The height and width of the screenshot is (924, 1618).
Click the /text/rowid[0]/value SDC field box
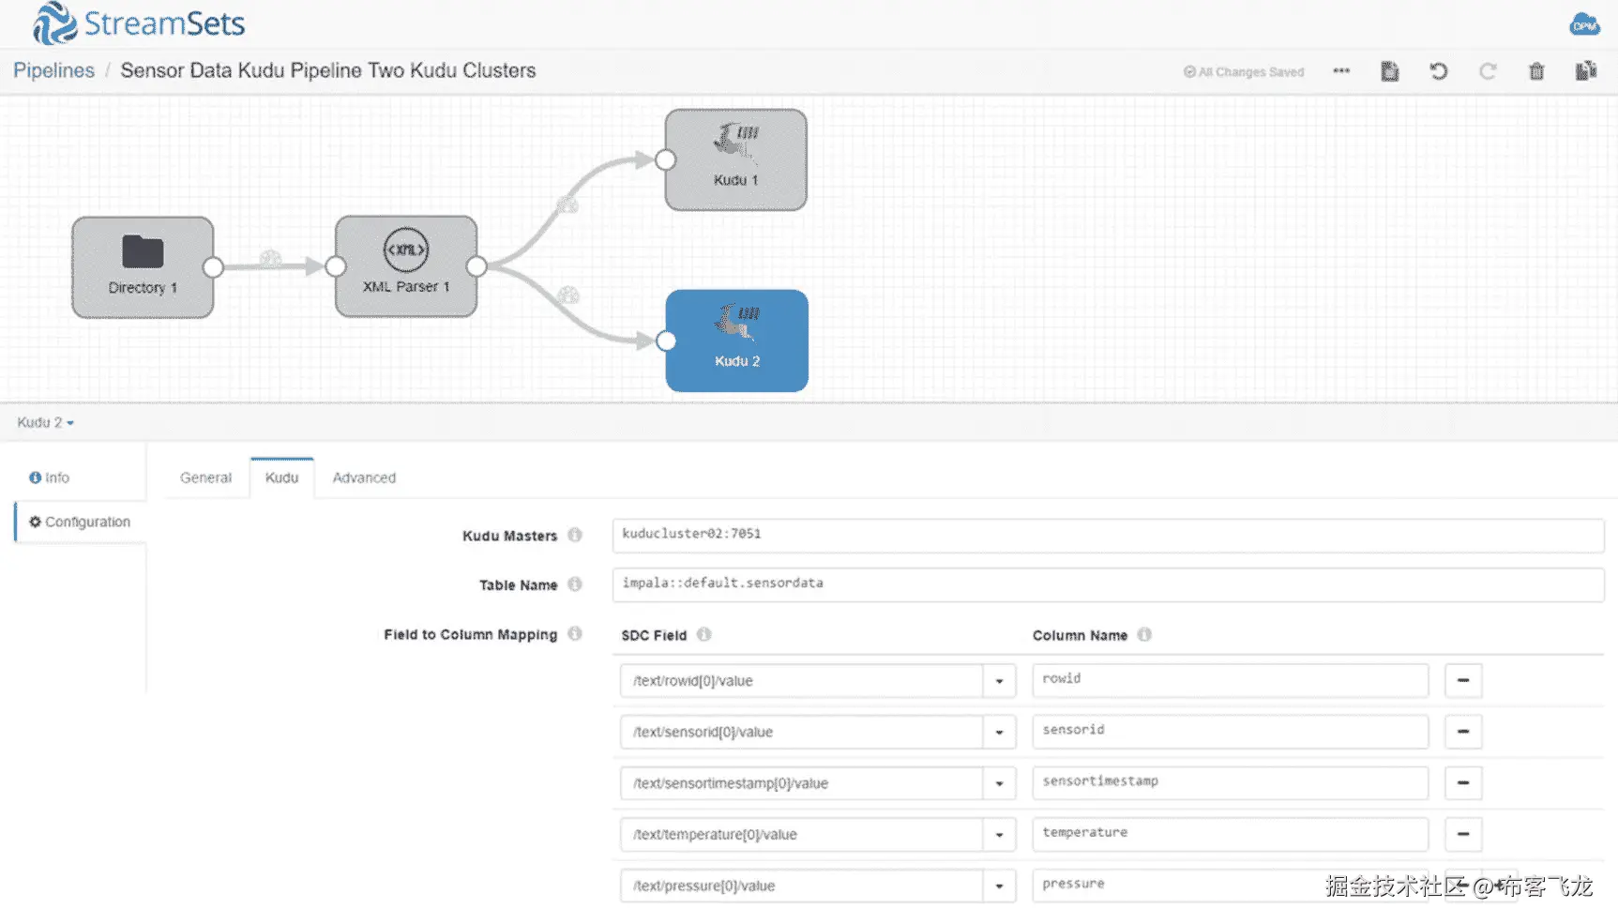point(802,681)
